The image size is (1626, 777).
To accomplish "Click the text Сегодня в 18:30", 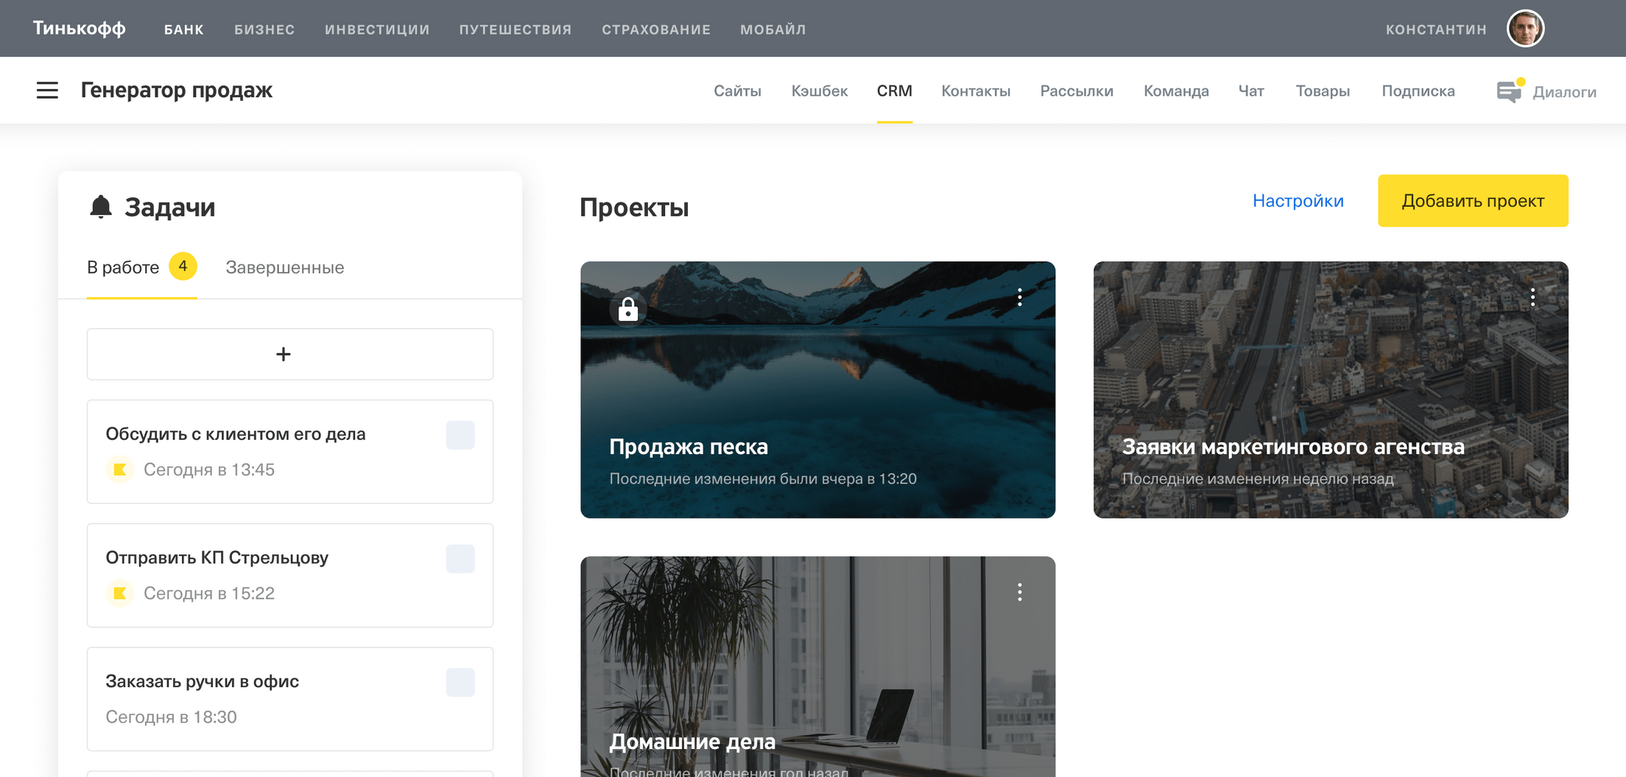I will pos(171,717).
